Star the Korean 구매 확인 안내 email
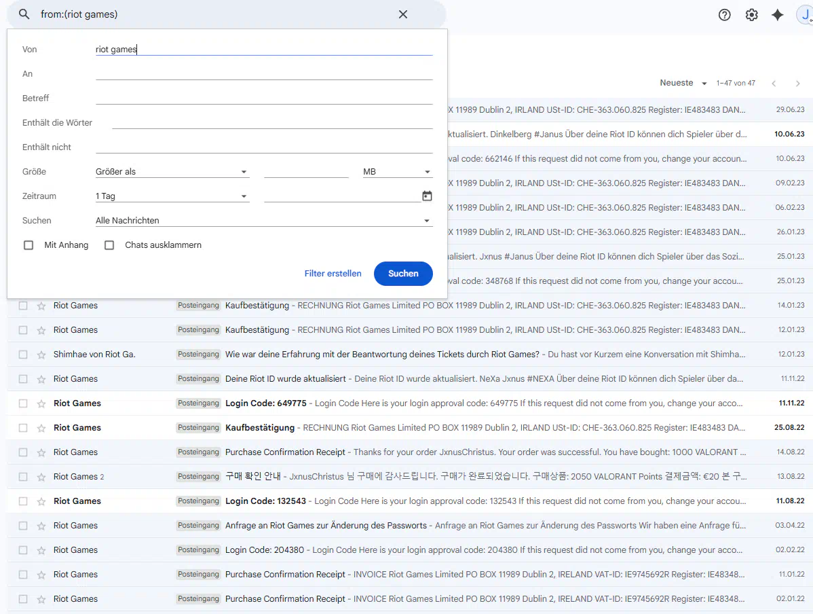This screenshot has height=614, width=813. coord(41,476)
